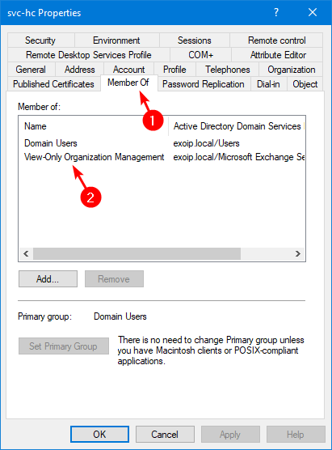Click the greyed-out Apply button

tap(230, 434)
